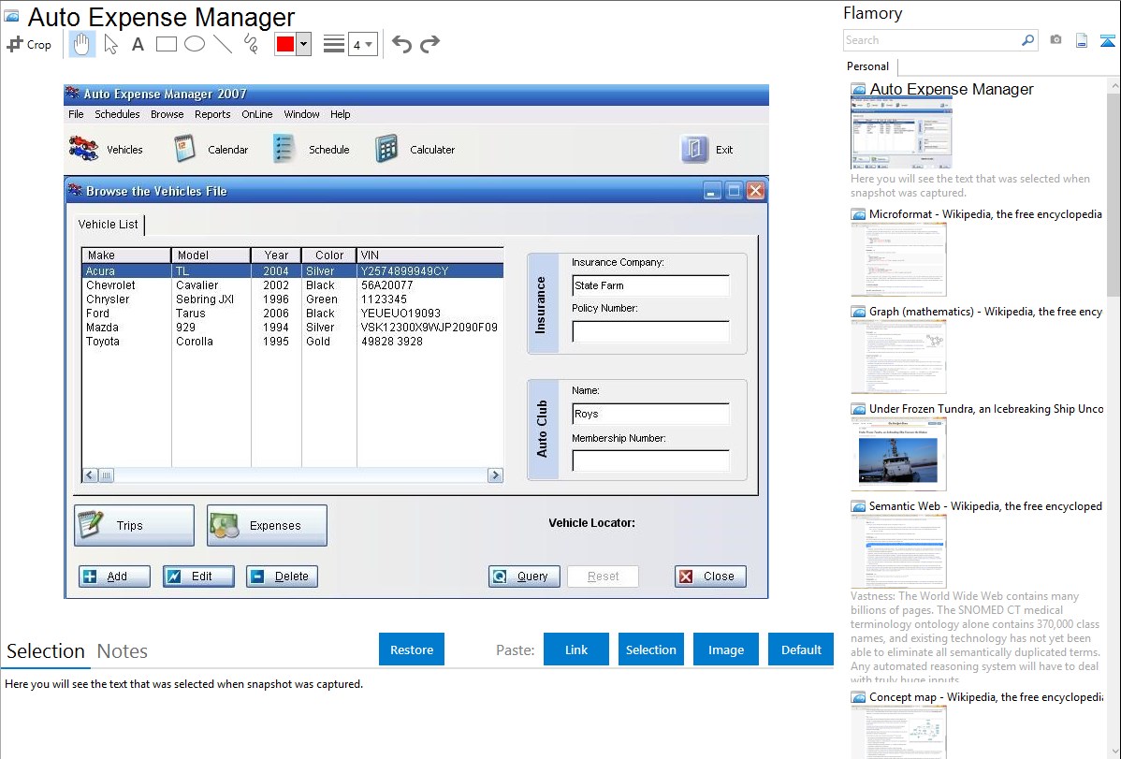
Task: Select the Crop tool
Action: pos(29,44)
